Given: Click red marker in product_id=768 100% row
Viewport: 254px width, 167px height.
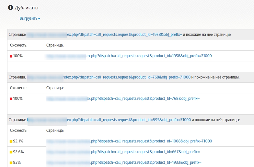Looking at the screenshot, I should [11, 99].
